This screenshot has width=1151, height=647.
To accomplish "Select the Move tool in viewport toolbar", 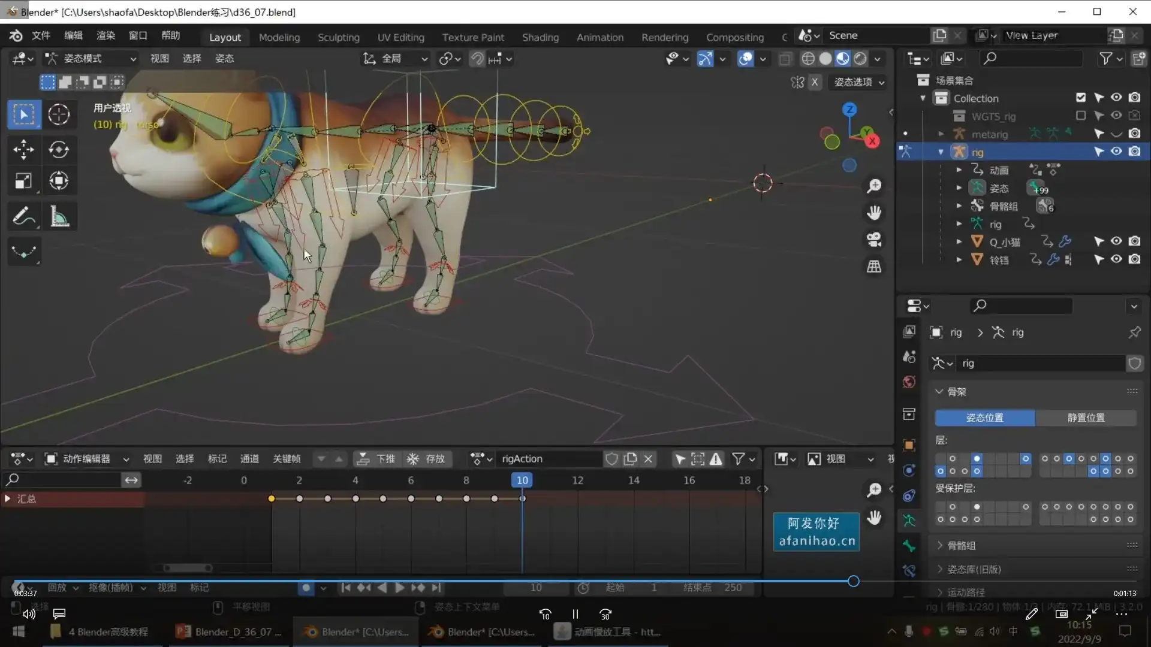I will point(23,150).
